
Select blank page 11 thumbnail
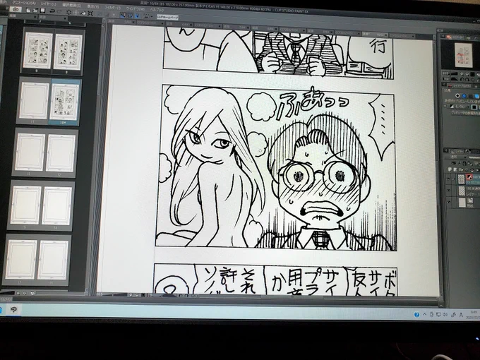coord(34,101)
